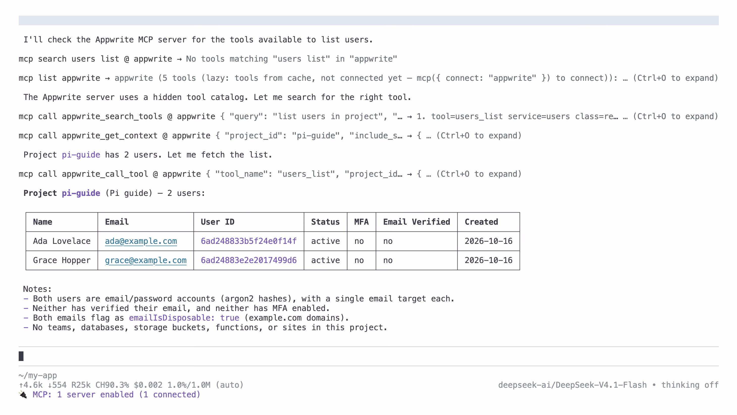Click 'emailIsDisposable: true' in the notes
Image resolution: width=737 pixels, height=415 pixels.
click(x=184, y=318)
